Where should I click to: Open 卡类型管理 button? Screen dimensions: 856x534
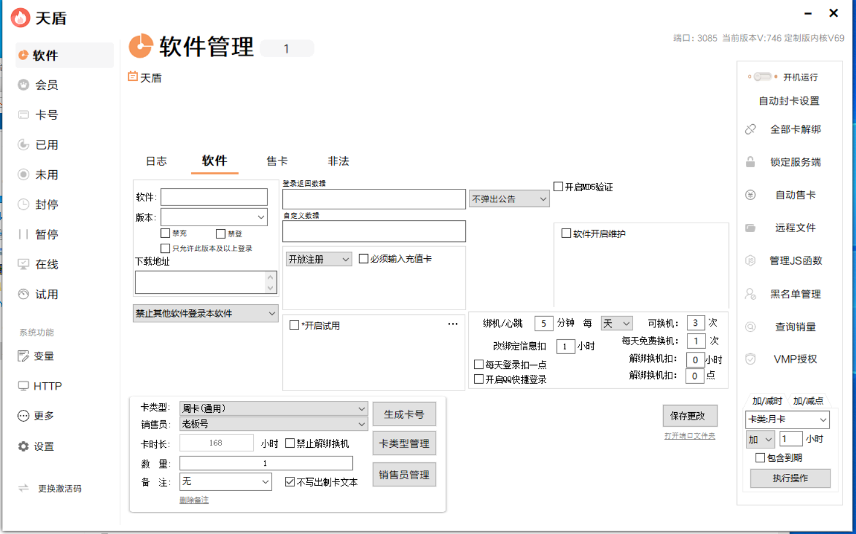[404, 444]
